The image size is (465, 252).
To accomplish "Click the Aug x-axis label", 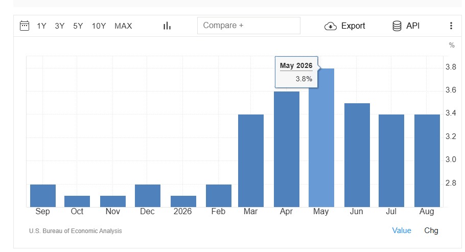I will [427, 212].
